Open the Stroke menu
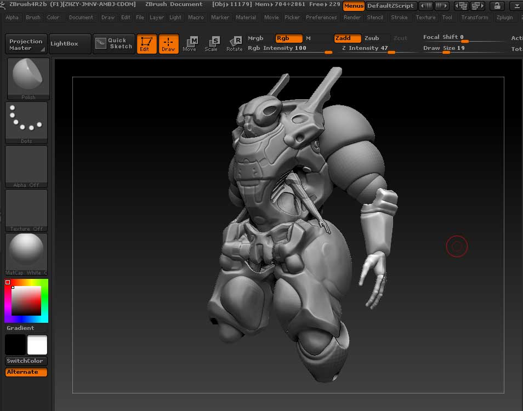Viewport: 523px width, 411px height. [399, 18]
